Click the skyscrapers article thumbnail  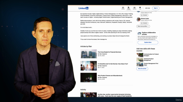point(89,54)
